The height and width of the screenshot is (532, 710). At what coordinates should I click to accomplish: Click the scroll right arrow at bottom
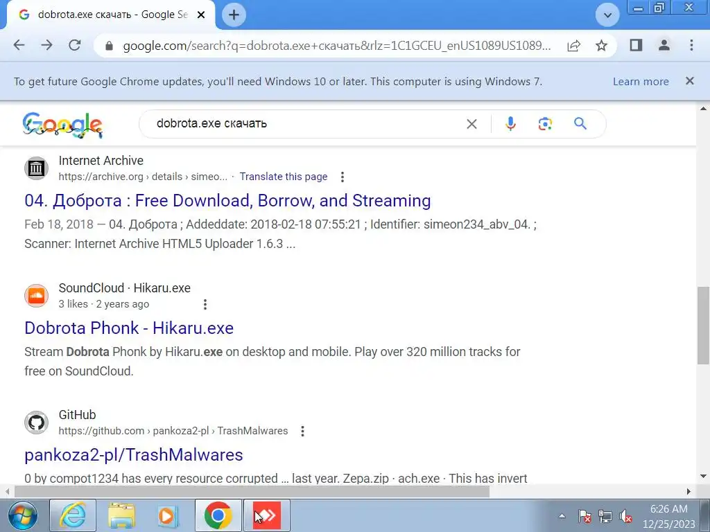(x=689, y=491)
